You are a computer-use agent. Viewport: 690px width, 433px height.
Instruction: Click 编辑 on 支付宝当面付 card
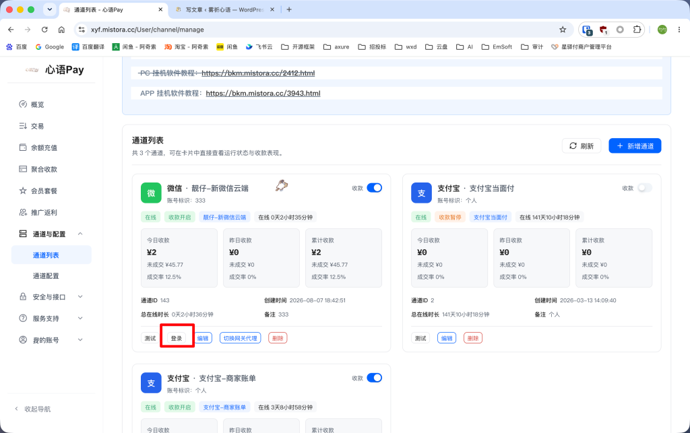coord(447,338)
